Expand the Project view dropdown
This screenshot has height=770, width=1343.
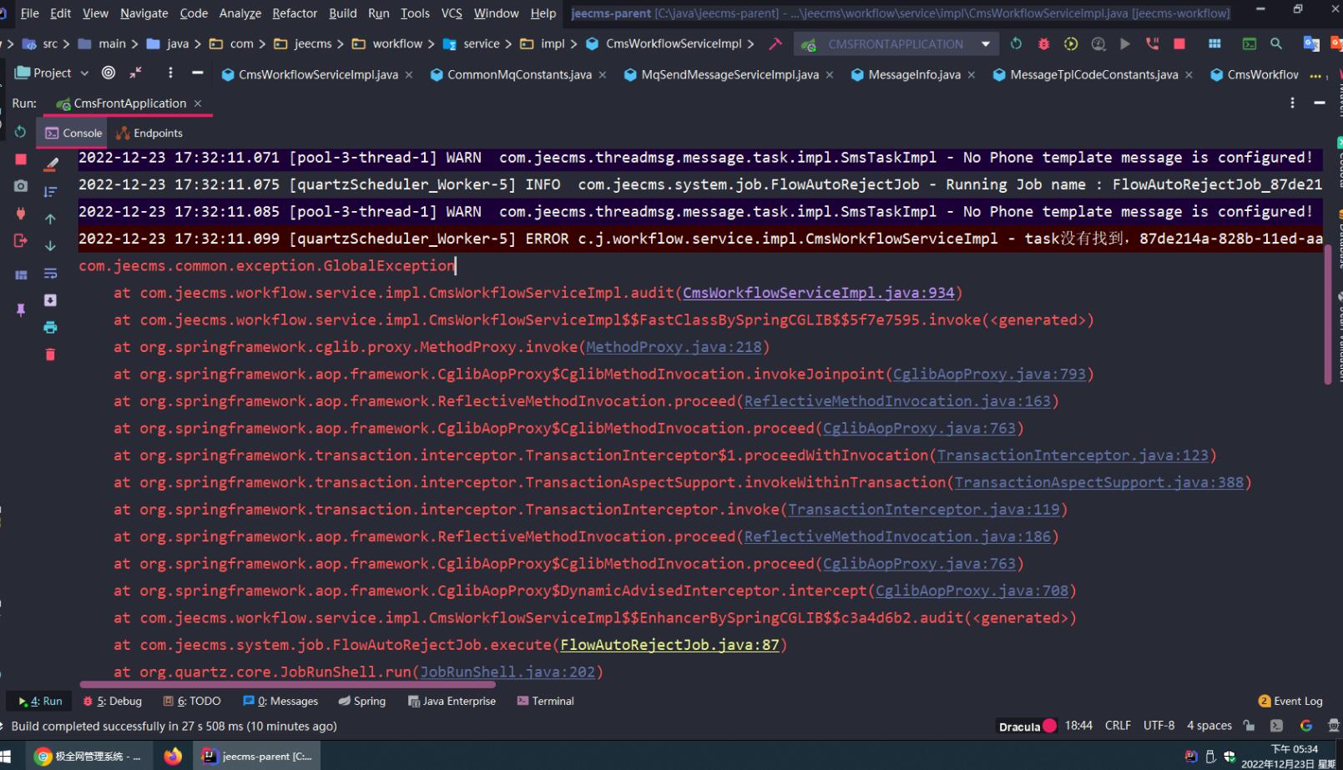pos(84,73)
